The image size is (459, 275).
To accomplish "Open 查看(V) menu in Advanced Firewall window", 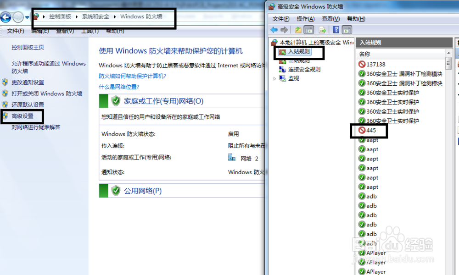I will pos(331,19).
